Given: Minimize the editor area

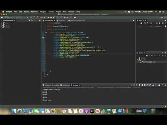Looking at the screenshot, I should (x=131, y=20).
